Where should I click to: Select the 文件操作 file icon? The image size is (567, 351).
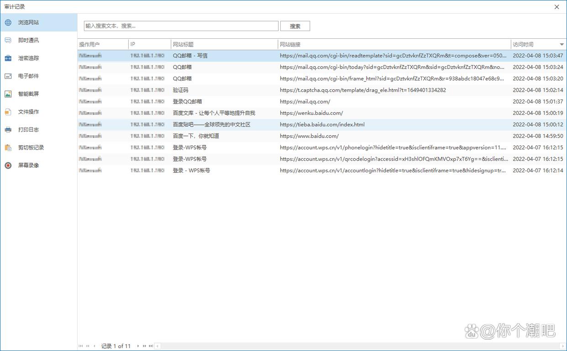(8, 112)
